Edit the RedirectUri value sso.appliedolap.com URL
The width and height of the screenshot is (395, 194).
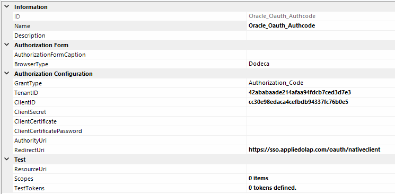pyautogui.click(x=314, y=150)
